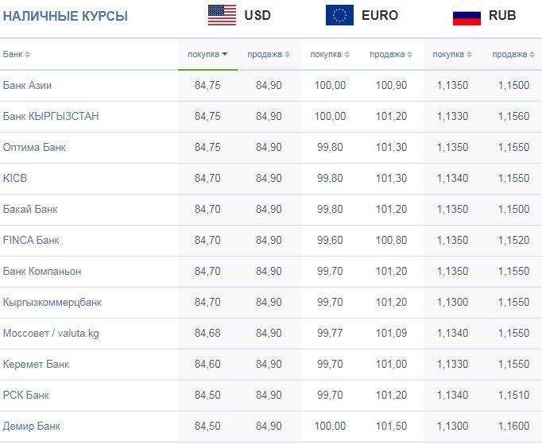This screenshot has width=542, height=444.
Task: Click the Russian flag icon
Action: click(467, 16)
